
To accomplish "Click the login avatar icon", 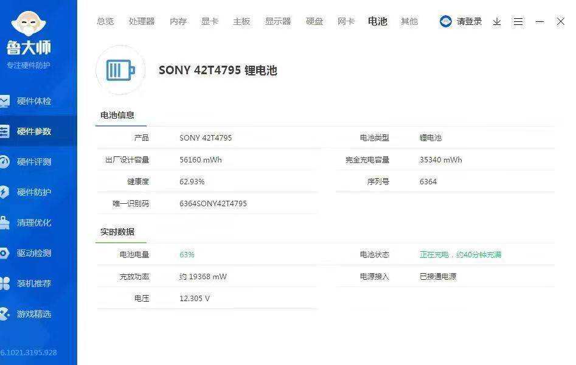I will click(x=446, y=21).
